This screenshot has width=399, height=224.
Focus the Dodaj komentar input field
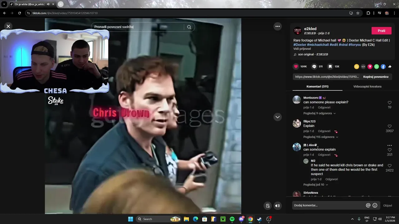[x=329, y=205]
